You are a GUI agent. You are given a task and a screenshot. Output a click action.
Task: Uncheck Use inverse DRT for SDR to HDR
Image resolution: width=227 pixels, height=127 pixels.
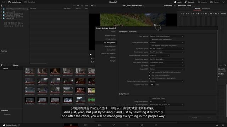(x=150, y=72)
